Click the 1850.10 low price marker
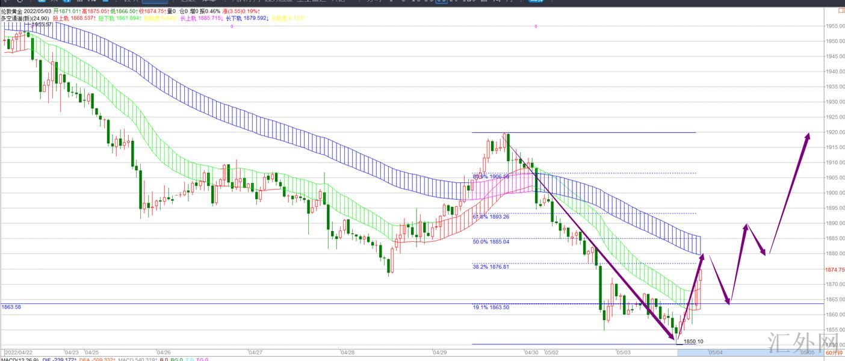Image resolution: width=845 pixels, height=361 pixels. tap(693, 341)
